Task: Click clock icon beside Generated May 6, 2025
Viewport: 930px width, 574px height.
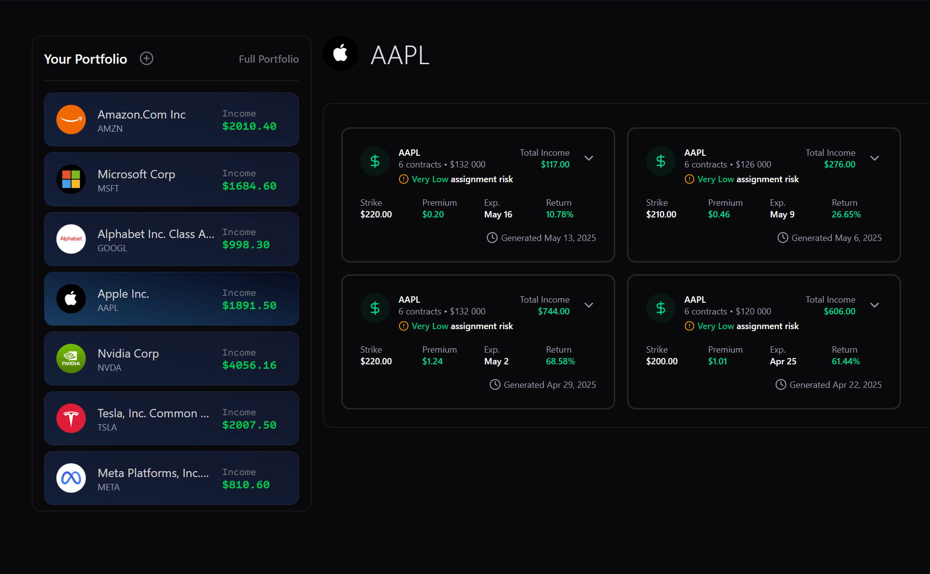Action: [x=783, y=238]
